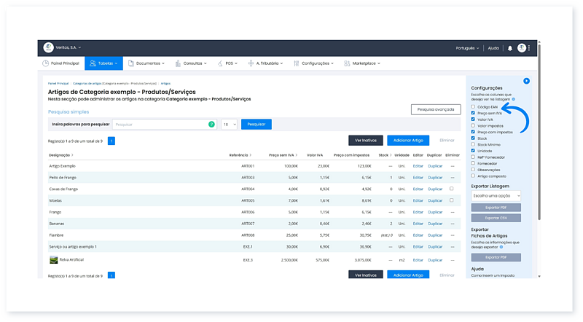Select the Coxas de Frango row delete checkbox
The image size is (583, 322).
click(452, 189)
